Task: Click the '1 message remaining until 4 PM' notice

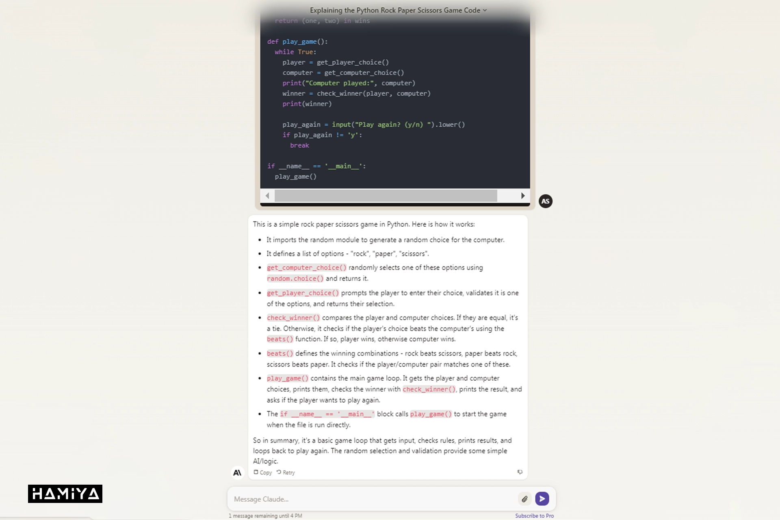Action: coord(265,516)
